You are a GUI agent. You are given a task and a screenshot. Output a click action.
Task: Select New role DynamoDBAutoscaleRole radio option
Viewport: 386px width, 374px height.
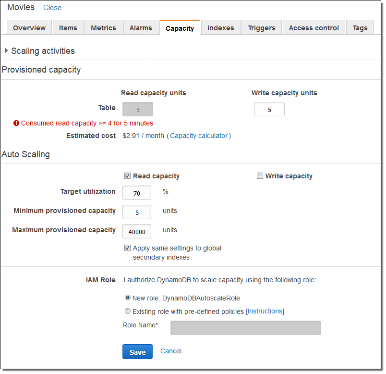(x=127, y=298)
